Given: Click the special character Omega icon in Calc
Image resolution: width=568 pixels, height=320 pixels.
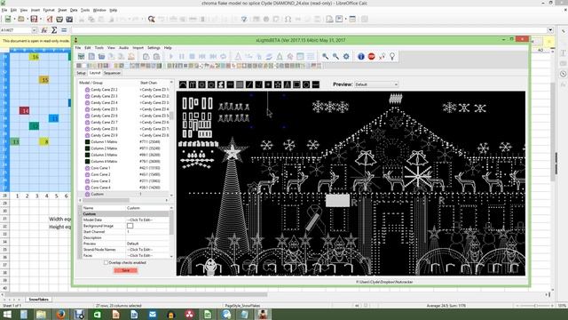Looking at the screenshot, I should point(288,19).
